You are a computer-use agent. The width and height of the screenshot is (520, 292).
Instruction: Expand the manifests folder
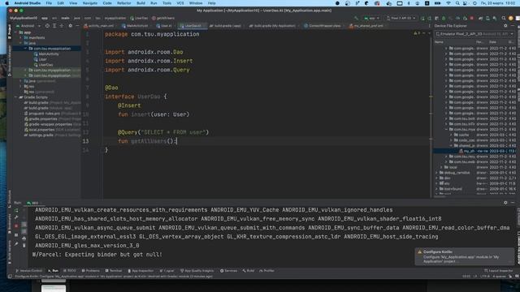[x=21, y=38]
